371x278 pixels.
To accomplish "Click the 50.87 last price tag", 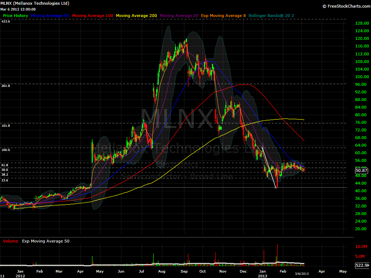I will click(x=362, y=170).
